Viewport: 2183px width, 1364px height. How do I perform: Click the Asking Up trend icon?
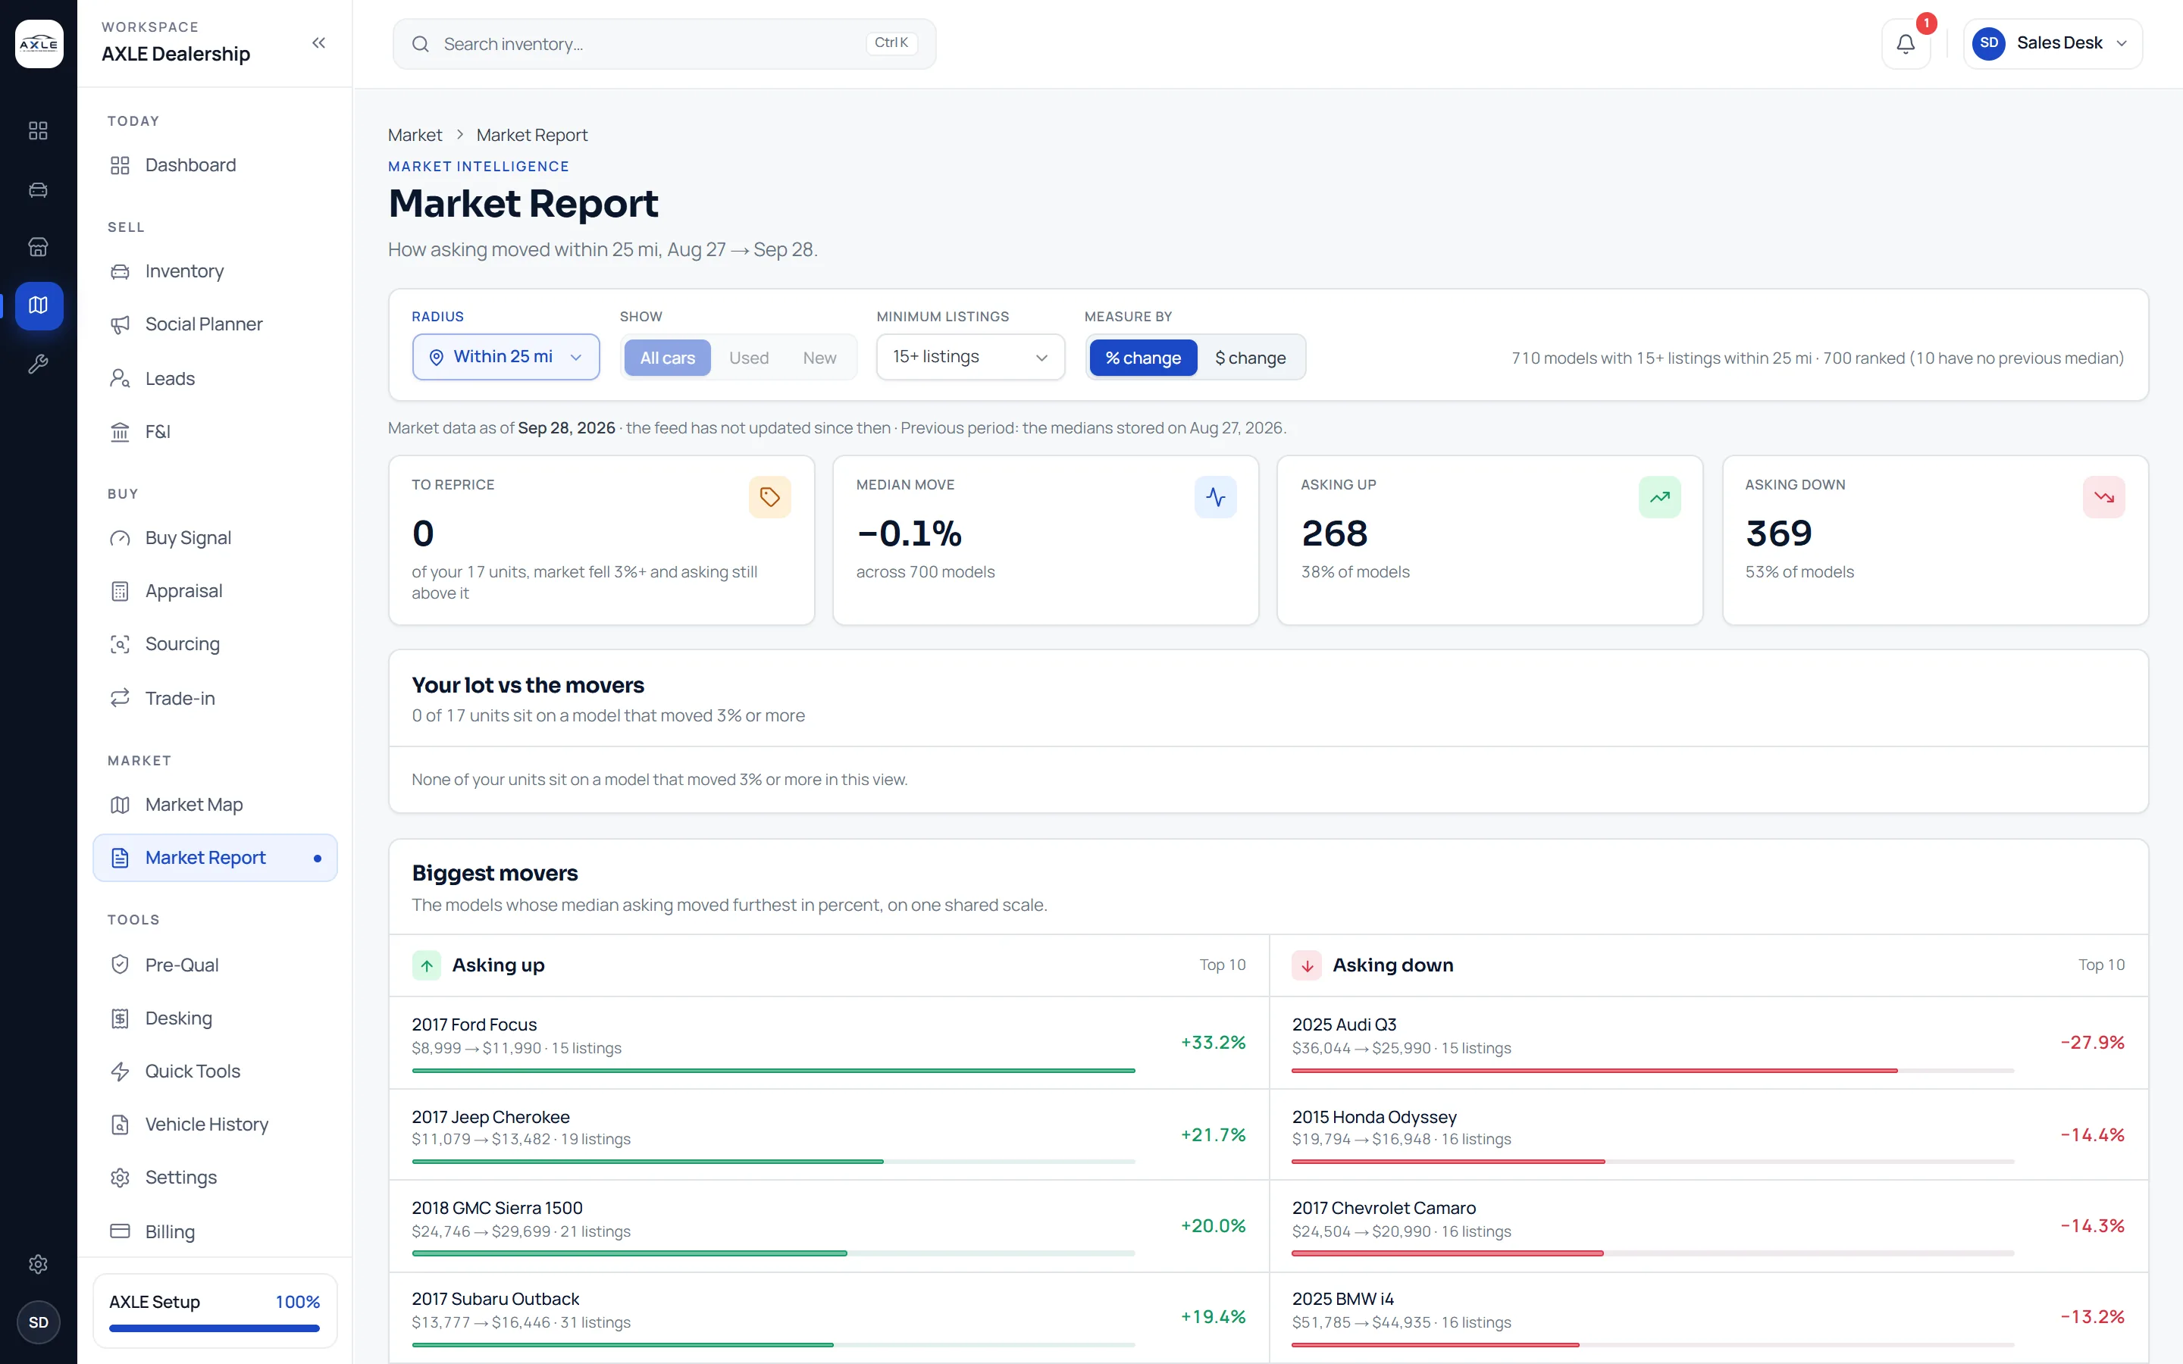tap(1660, 497)
